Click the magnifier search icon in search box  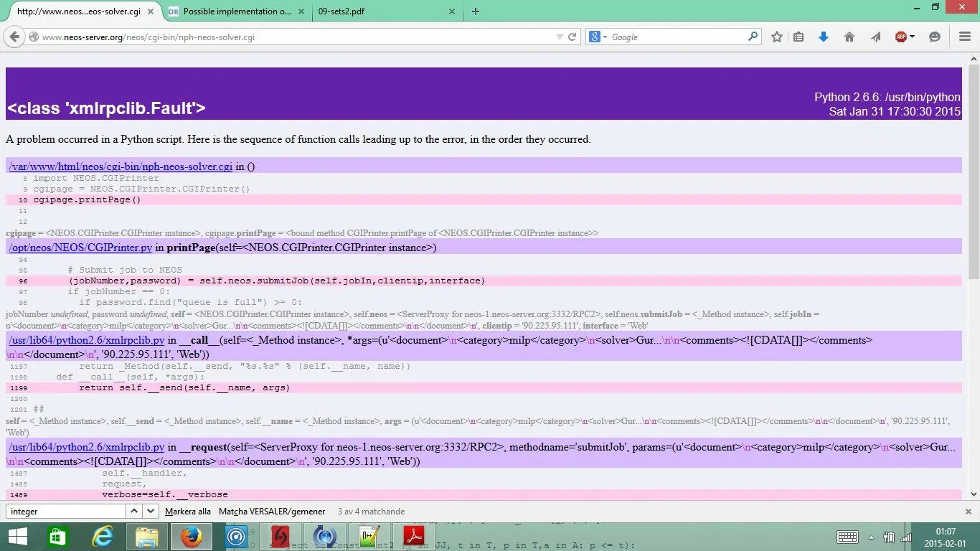[753, 37]
